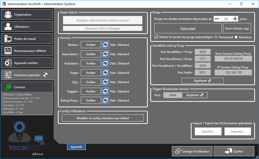
Task: Click Trigger Broadcaster port field
Action: (x=173, y=95)
